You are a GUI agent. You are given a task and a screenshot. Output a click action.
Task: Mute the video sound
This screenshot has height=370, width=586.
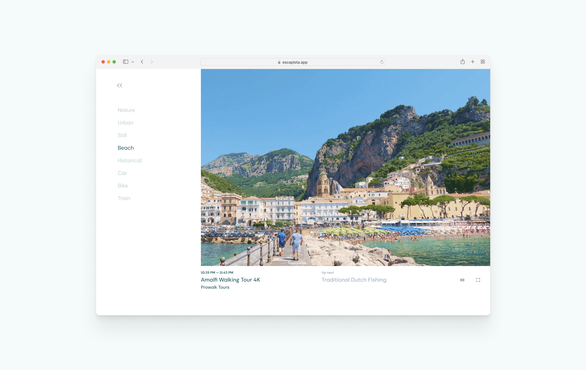[x=462, y=280]
